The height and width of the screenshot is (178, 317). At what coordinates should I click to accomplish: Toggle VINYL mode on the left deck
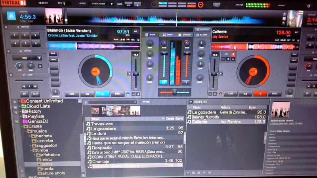(53, 60)
